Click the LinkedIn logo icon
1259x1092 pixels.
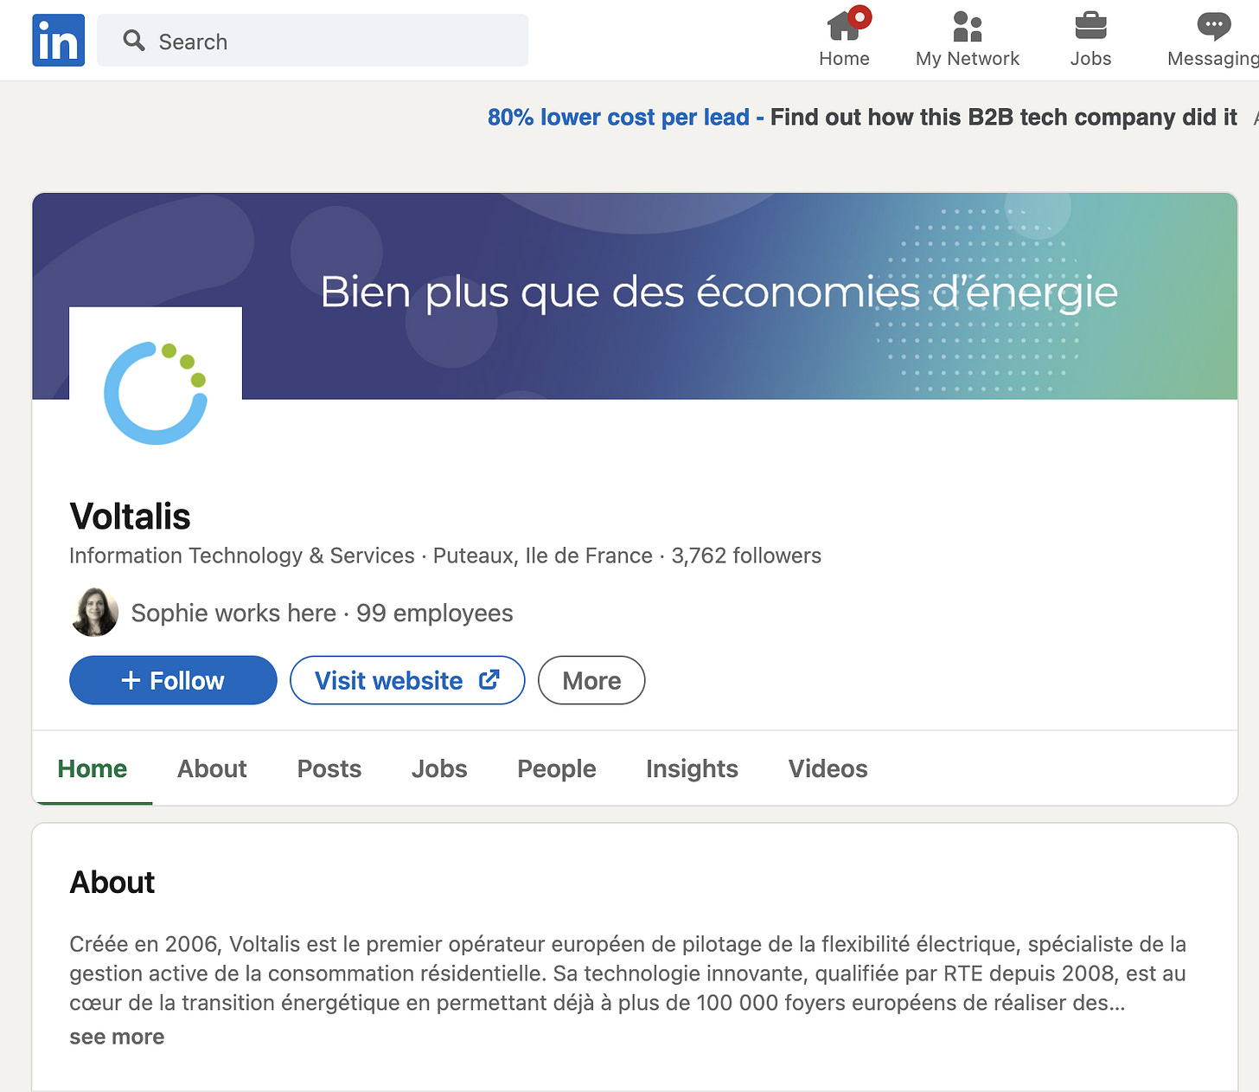[58, 41]
